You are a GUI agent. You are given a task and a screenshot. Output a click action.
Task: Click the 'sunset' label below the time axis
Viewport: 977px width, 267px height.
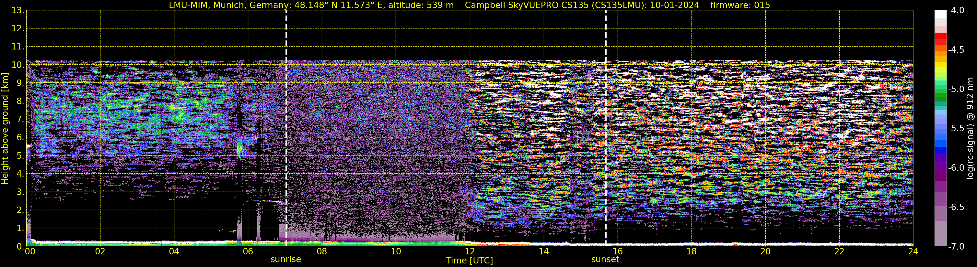point(605,260)
